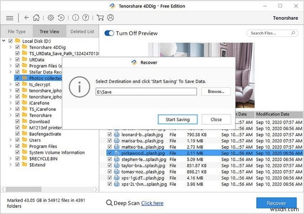Click the leonard-b...plash.jpg file icon
Screen dimensions: 304x214
click(117, 135)
